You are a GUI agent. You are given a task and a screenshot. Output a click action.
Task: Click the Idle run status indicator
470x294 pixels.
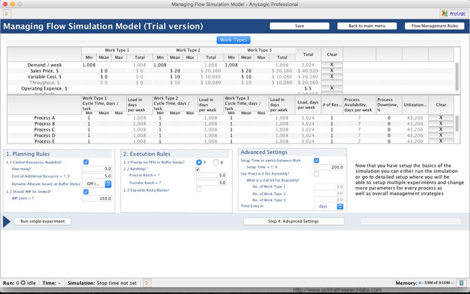tap(28, 283)
